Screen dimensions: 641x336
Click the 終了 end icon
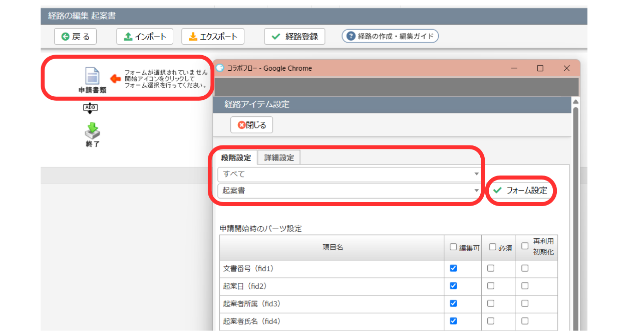pos(93,130)
